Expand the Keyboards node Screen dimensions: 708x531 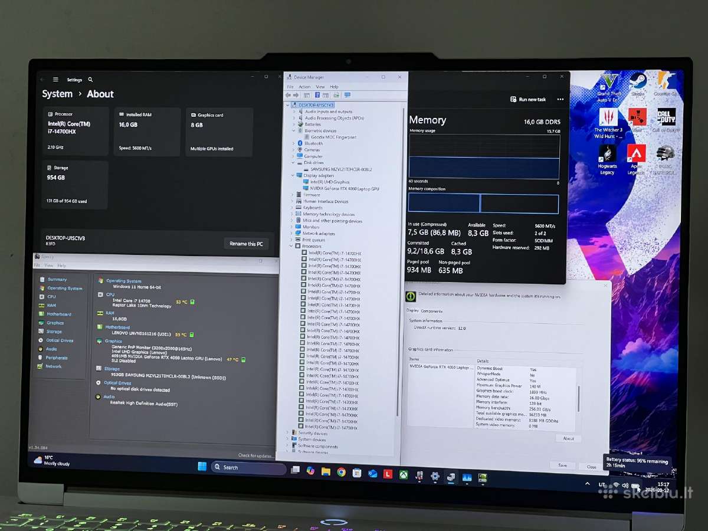(292, 208)
